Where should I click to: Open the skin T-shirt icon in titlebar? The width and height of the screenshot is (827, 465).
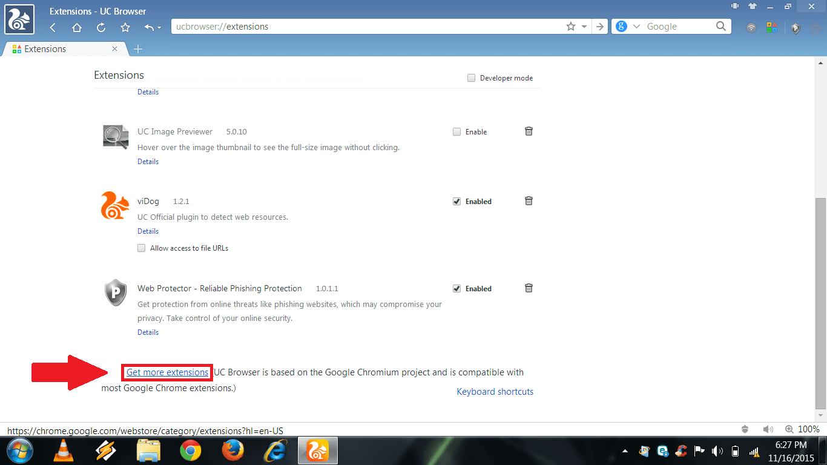pyautogui.click(x=753, y=6)
